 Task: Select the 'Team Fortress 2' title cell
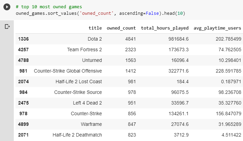tap(84, 50)
